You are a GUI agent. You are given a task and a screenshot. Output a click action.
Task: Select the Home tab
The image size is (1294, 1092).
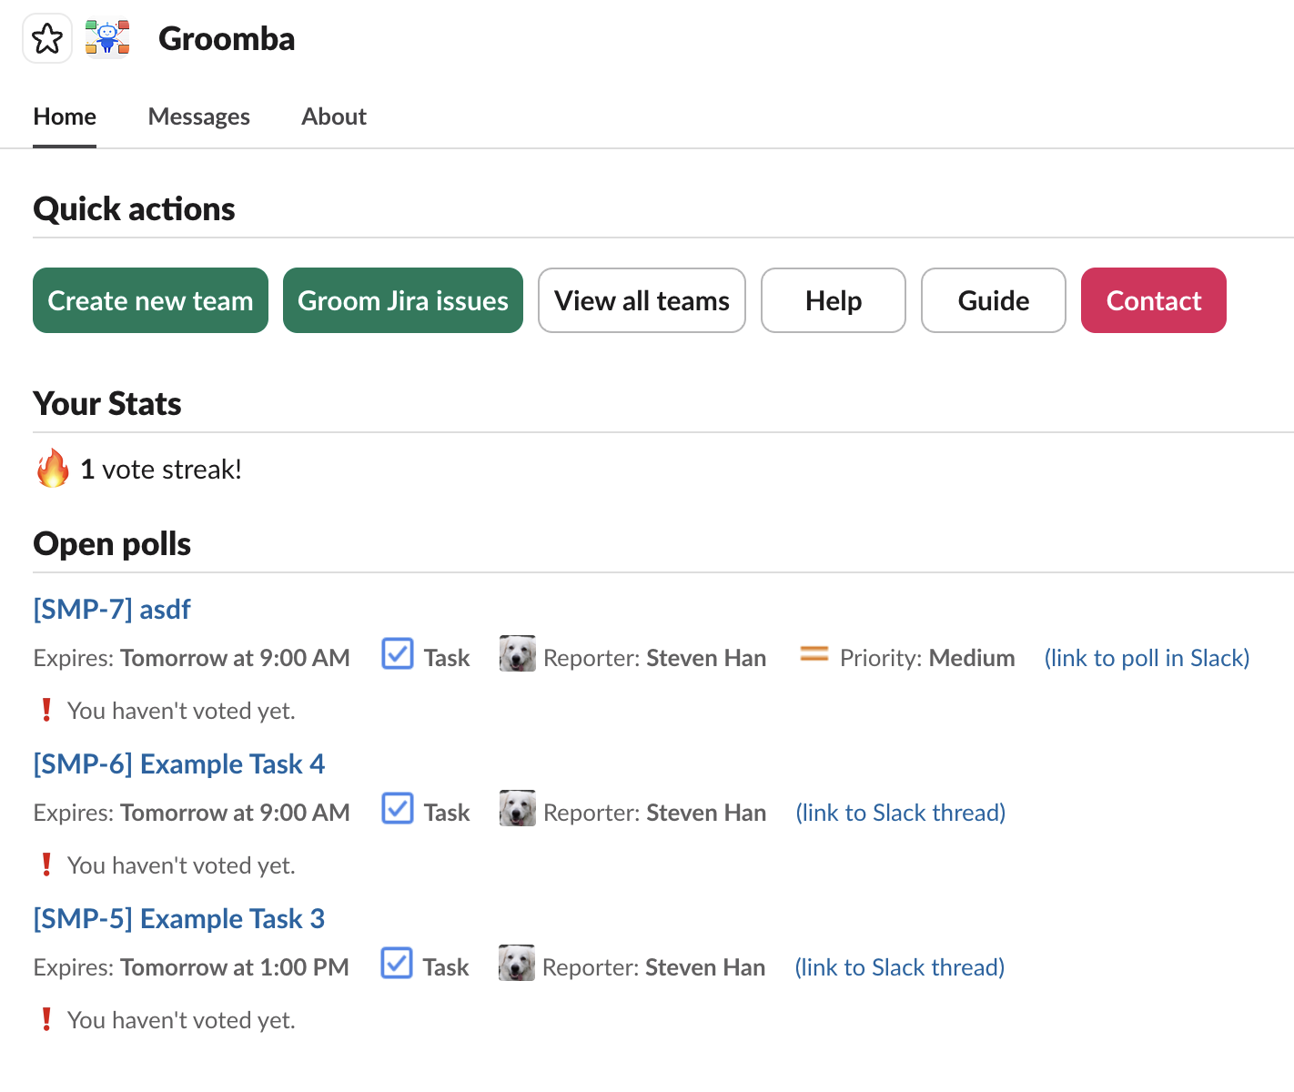pos(65,116)
